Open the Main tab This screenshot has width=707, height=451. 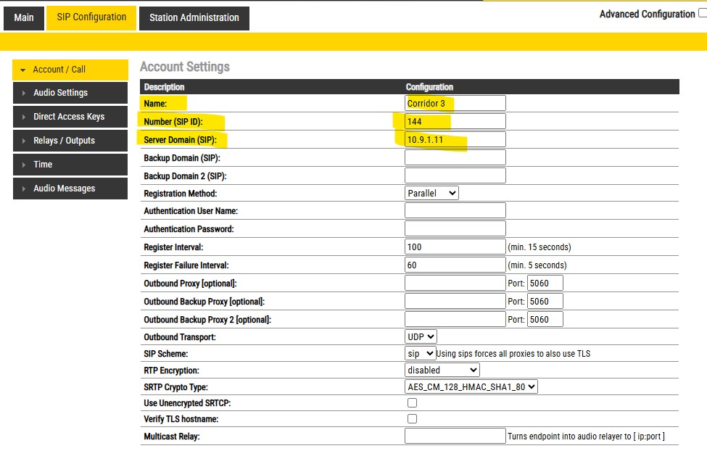tap(24, 18)
